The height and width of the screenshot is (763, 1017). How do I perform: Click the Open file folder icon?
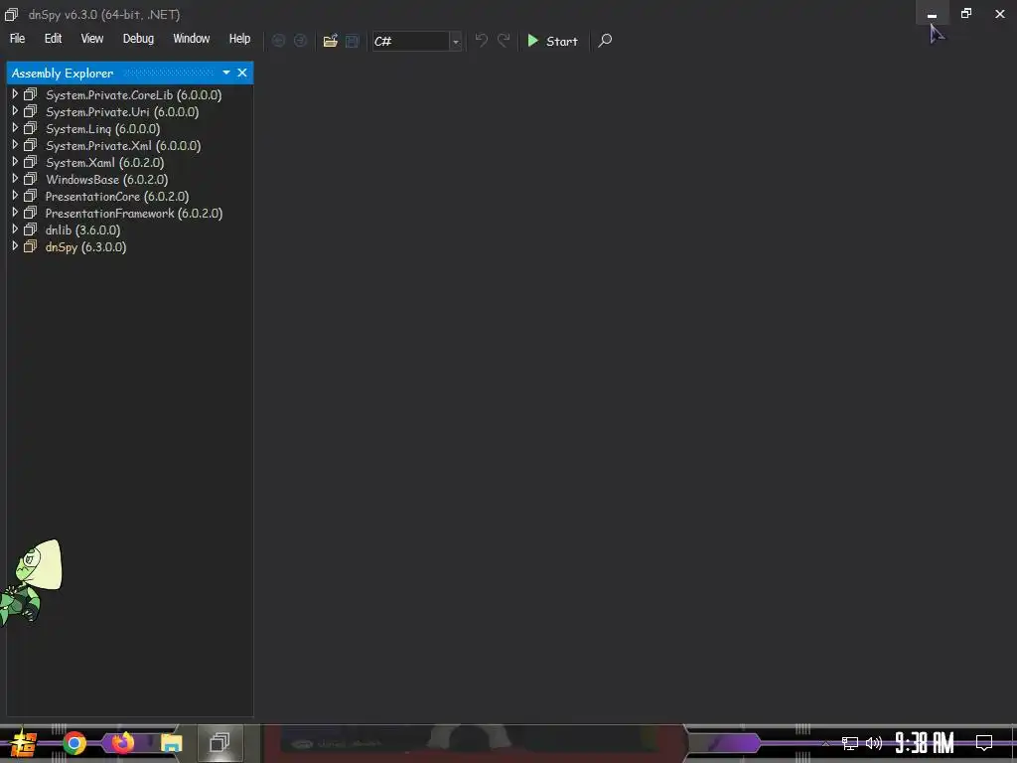pyautogui.click(x=330, y=41)
